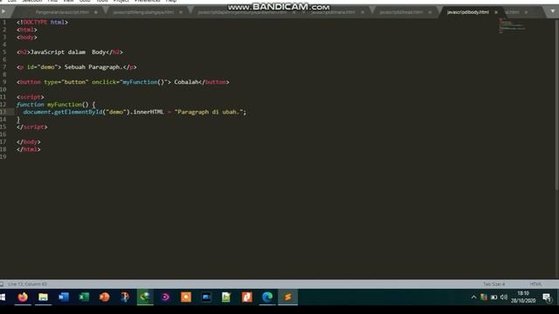Open the taskbar clock showing 18:10
This screenshot has height=314, width=559.
click(523, 297)
